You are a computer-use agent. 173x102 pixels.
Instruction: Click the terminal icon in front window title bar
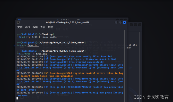pyautogui.click(x=18, y=22)
